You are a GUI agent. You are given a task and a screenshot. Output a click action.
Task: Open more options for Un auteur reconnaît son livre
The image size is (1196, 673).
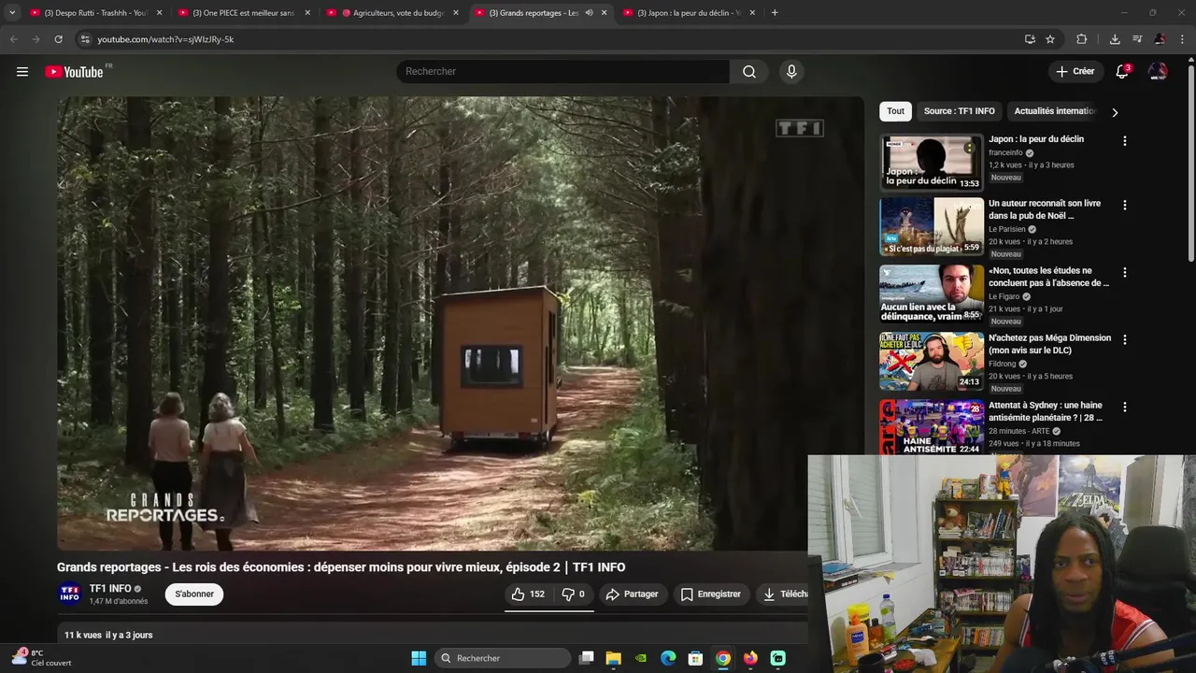(1125, 205)
